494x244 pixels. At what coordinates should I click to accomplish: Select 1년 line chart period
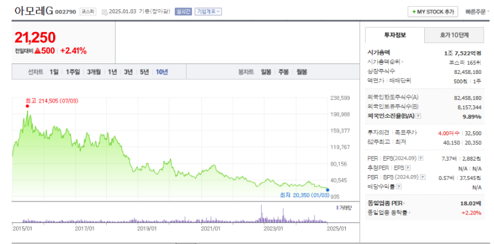(x=112, y=71)
